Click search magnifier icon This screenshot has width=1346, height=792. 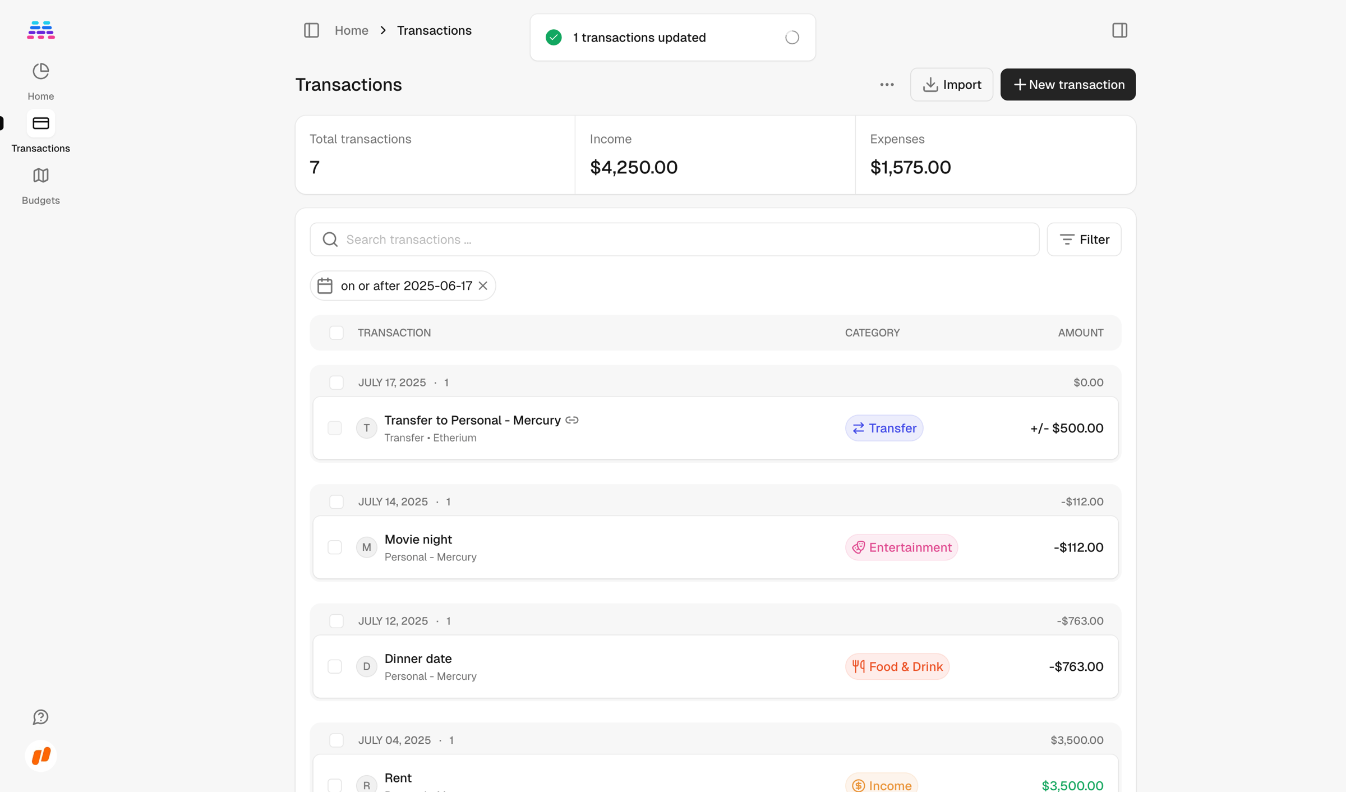[x=330, y=240]
